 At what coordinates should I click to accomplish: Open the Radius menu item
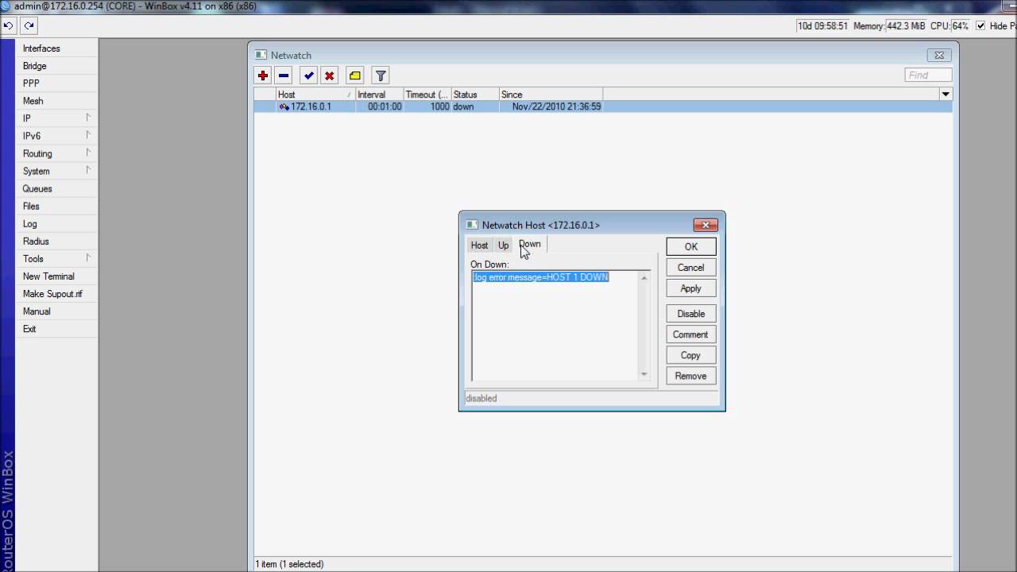click(x=57, y=241)
